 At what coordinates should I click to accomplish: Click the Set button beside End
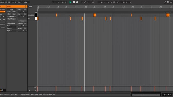tap(25, 14)
